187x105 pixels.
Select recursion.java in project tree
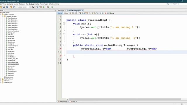[x=12, y=71]
